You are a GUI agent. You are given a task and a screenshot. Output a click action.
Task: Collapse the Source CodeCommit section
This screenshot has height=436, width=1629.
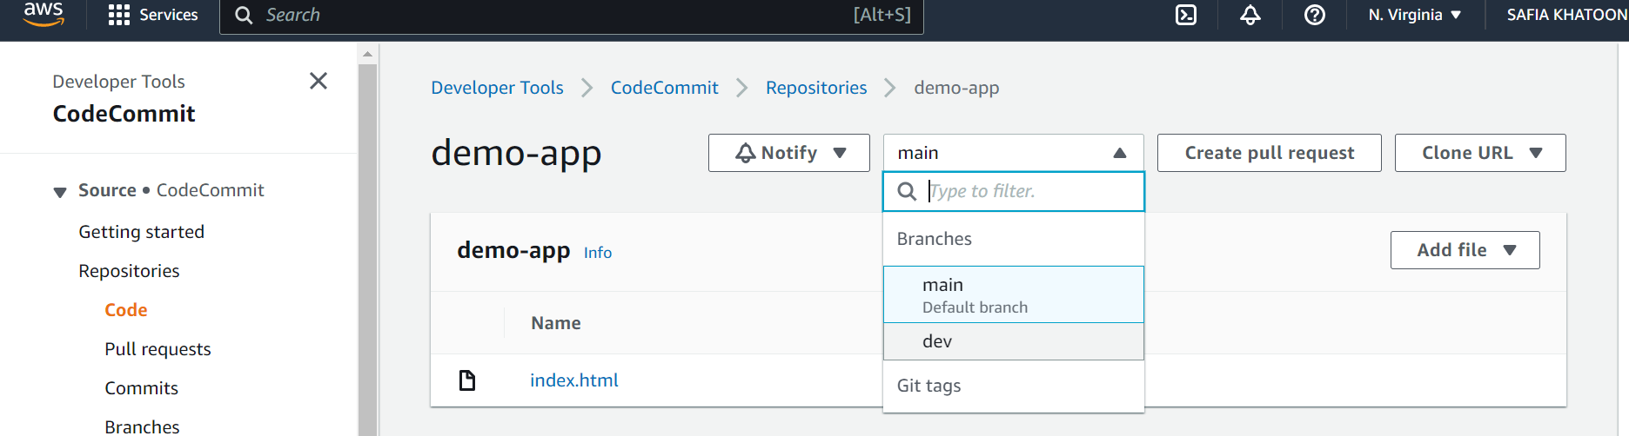click(60, 192)
